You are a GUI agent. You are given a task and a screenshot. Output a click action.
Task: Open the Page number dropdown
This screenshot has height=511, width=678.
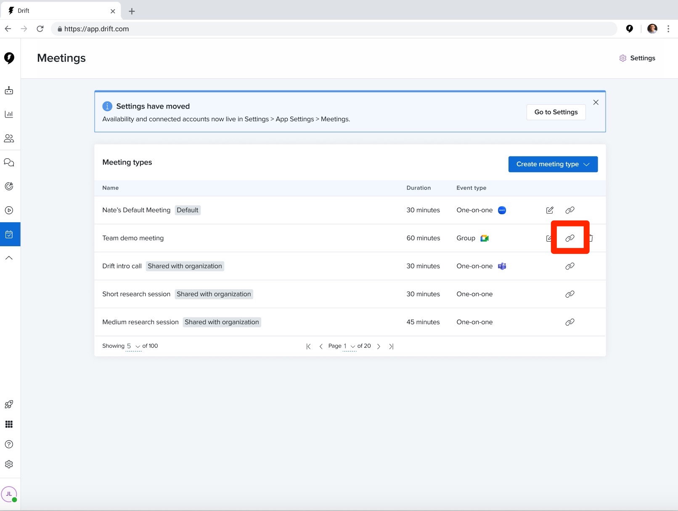[x=350, y=346]
